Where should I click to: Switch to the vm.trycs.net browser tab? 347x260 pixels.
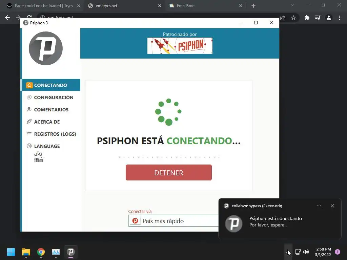point(124,6)
